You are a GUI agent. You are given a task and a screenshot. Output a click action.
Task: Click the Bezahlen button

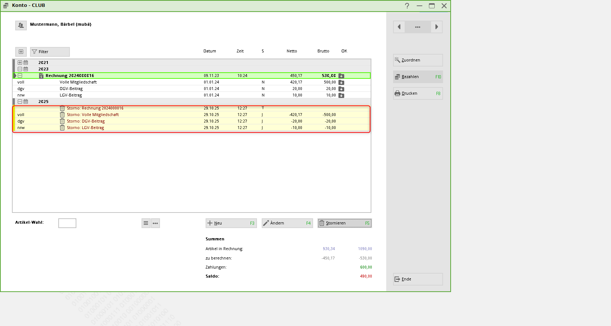coord(418,77)
